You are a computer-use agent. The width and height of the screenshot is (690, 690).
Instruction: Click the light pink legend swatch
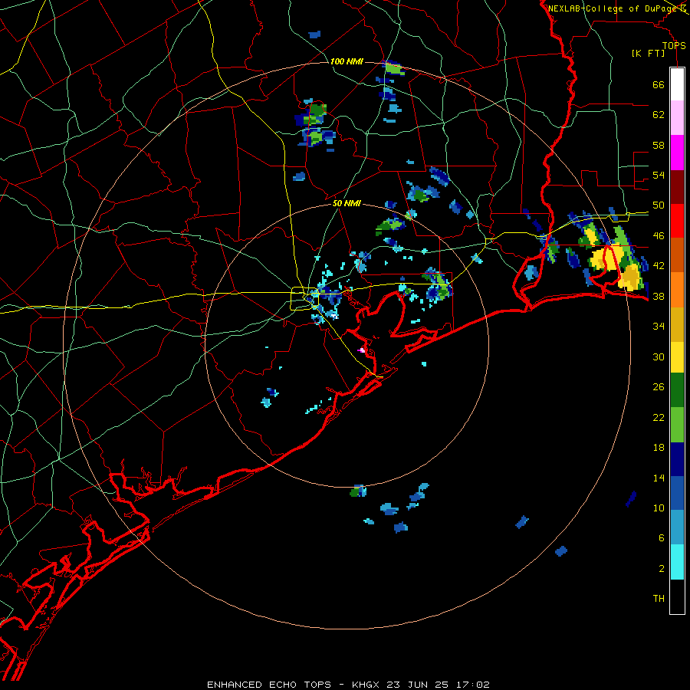click(677, 118)
